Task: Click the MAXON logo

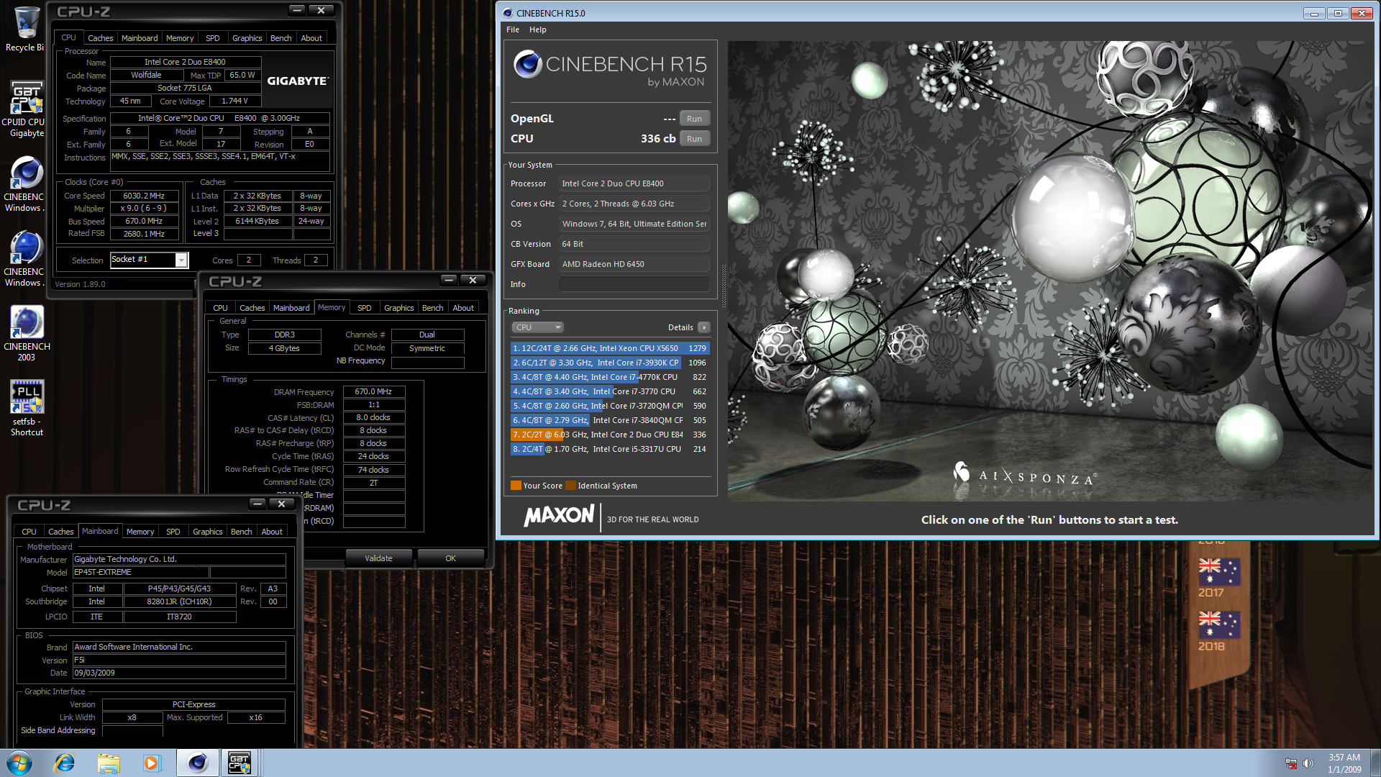Action: (559, 516)
